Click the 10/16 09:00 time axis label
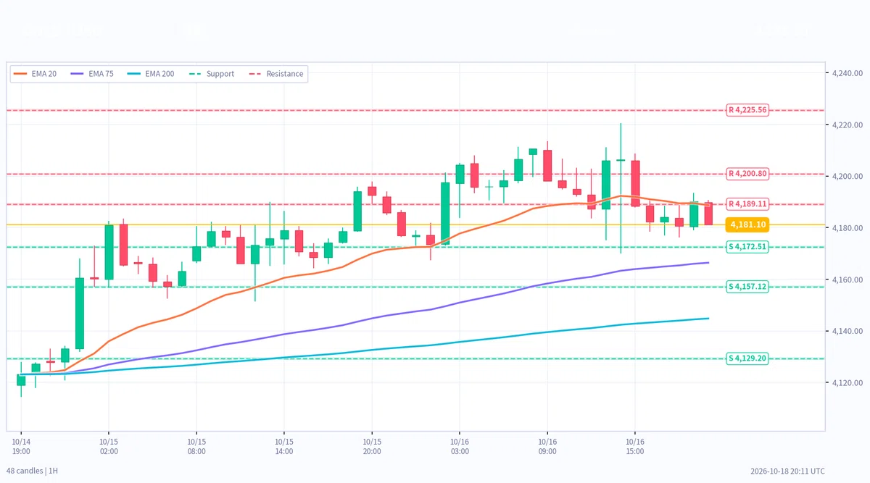Viewport: 870px width, 483px height. click(x=547, y=445)
